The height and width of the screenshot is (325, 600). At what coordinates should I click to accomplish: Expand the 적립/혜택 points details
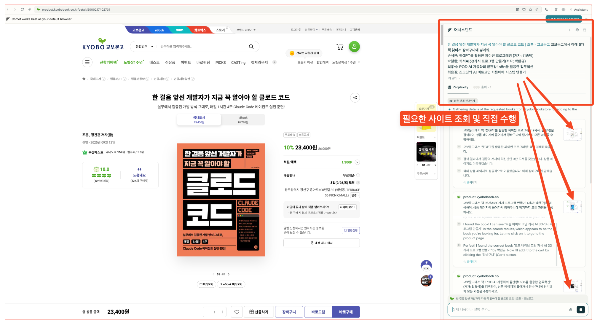pos(357,162)
